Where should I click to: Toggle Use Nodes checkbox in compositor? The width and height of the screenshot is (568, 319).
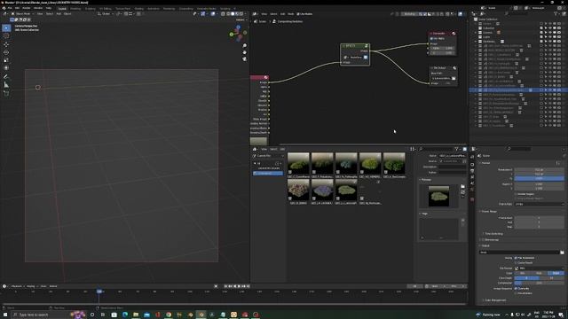pos(299,14)
